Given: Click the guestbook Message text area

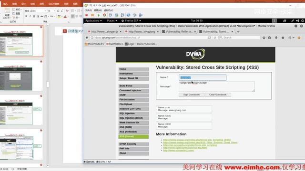Looking at the screenshot, I should [217, 86].
